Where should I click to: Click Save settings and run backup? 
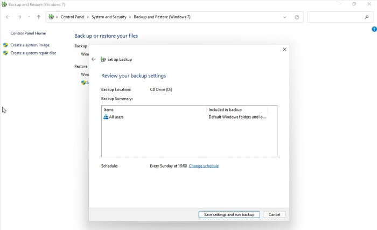[x=229, y=214]
